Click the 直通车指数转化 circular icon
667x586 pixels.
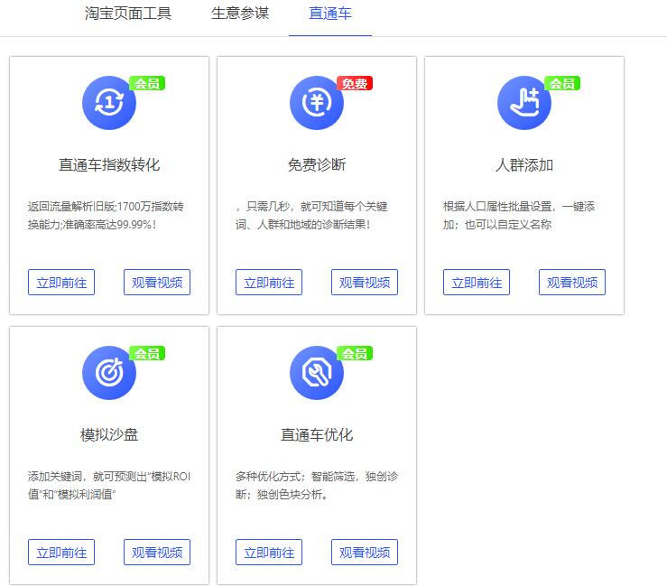pos(108,103)
